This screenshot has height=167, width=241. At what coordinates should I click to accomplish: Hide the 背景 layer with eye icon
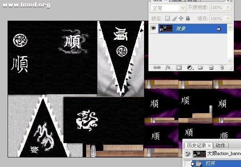pos(154,29)
